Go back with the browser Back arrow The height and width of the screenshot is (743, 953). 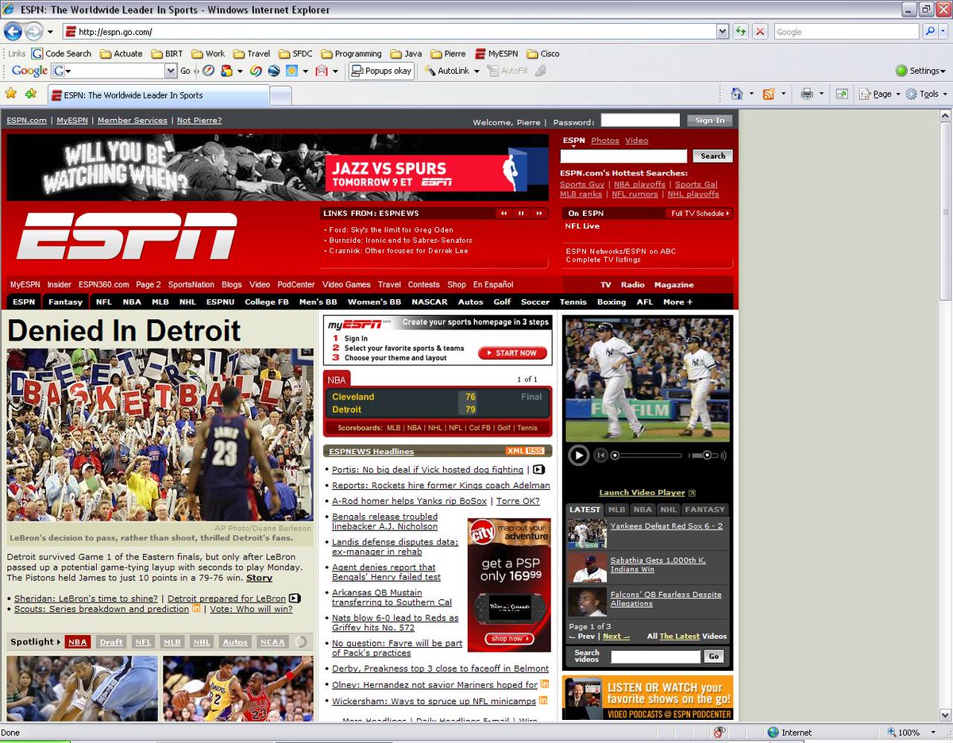[x=13, y=32]
